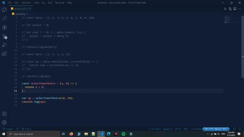Image resolution: width=244 pixels, height=137 pixels.
Task: Open Task View in the taskbar
Action: pyautogui.click(x=63, y=134)
